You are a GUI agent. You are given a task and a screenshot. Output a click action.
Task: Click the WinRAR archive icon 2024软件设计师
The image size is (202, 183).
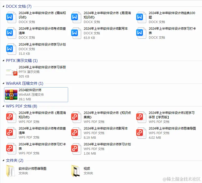tap(11, 95)
